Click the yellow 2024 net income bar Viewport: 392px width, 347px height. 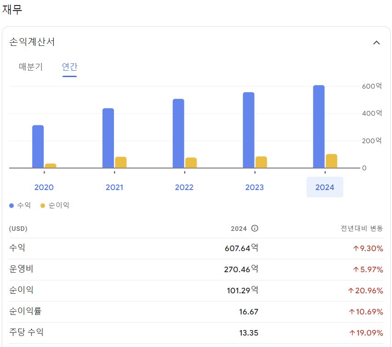click(x=331, y=161)
